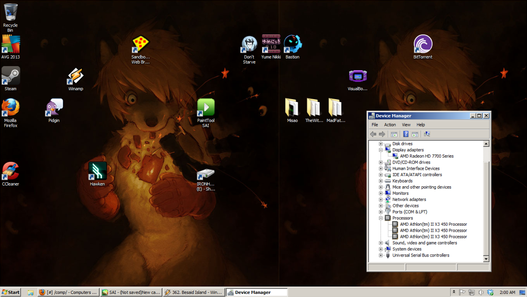Select the Misao folder on desktop
The width and height of the screenshot is (527, 297).
tap(292, 111)
